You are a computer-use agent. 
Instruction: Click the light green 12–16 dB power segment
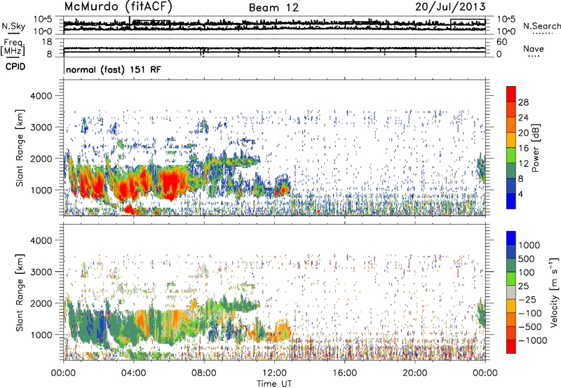tap(511, 155)
